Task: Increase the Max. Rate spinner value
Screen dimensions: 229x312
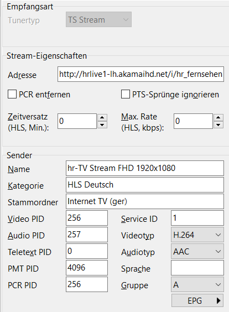Action: point(218,117)
